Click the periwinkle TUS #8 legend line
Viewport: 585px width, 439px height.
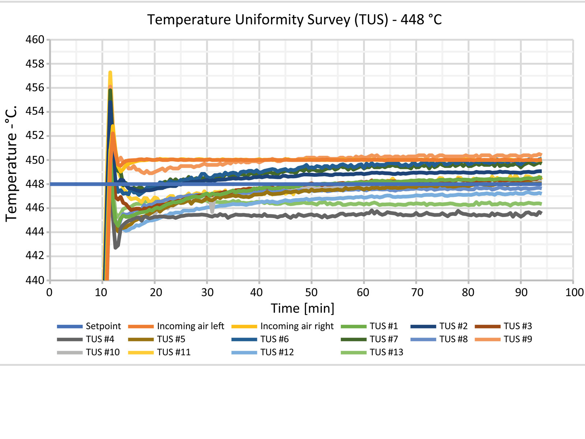(x=423, y=339)
